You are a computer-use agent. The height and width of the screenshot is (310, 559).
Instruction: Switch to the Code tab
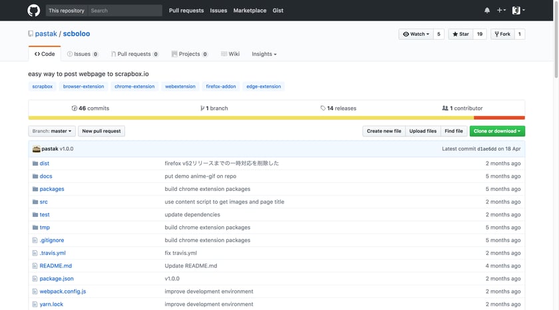click(45, 54)
